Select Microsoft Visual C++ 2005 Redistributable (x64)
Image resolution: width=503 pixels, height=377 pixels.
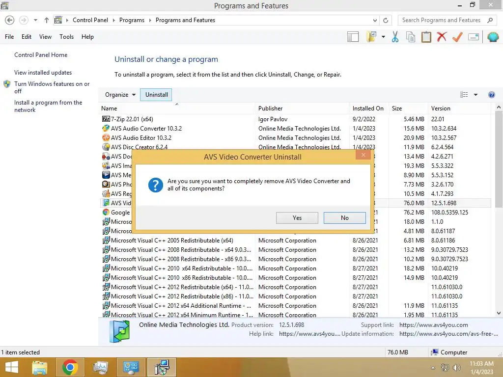tap(295, 240)
